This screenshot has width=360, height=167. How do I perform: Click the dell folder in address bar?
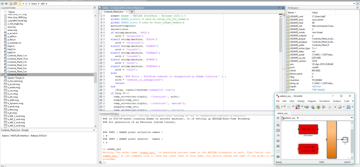(43, 4)
